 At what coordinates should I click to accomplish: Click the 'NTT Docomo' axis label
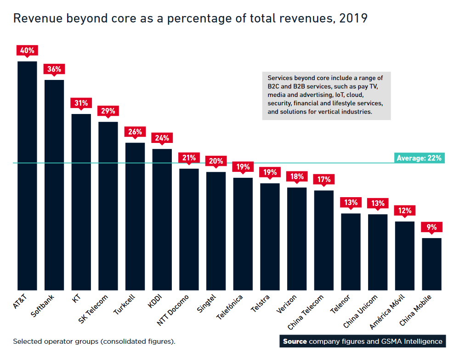[x=173, y=310]
